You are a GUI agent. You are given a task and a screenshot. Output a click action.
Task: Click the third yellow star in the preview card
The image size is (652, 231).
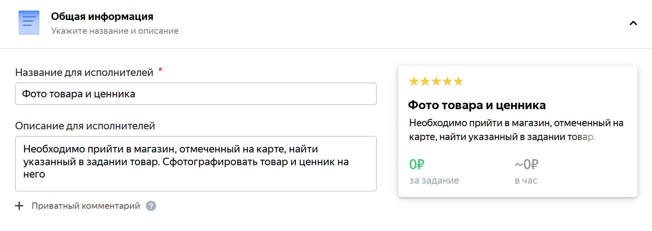coord(436,81)
